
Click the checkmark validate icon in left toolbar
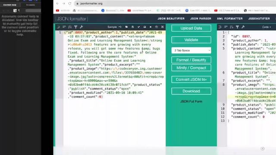139,27
